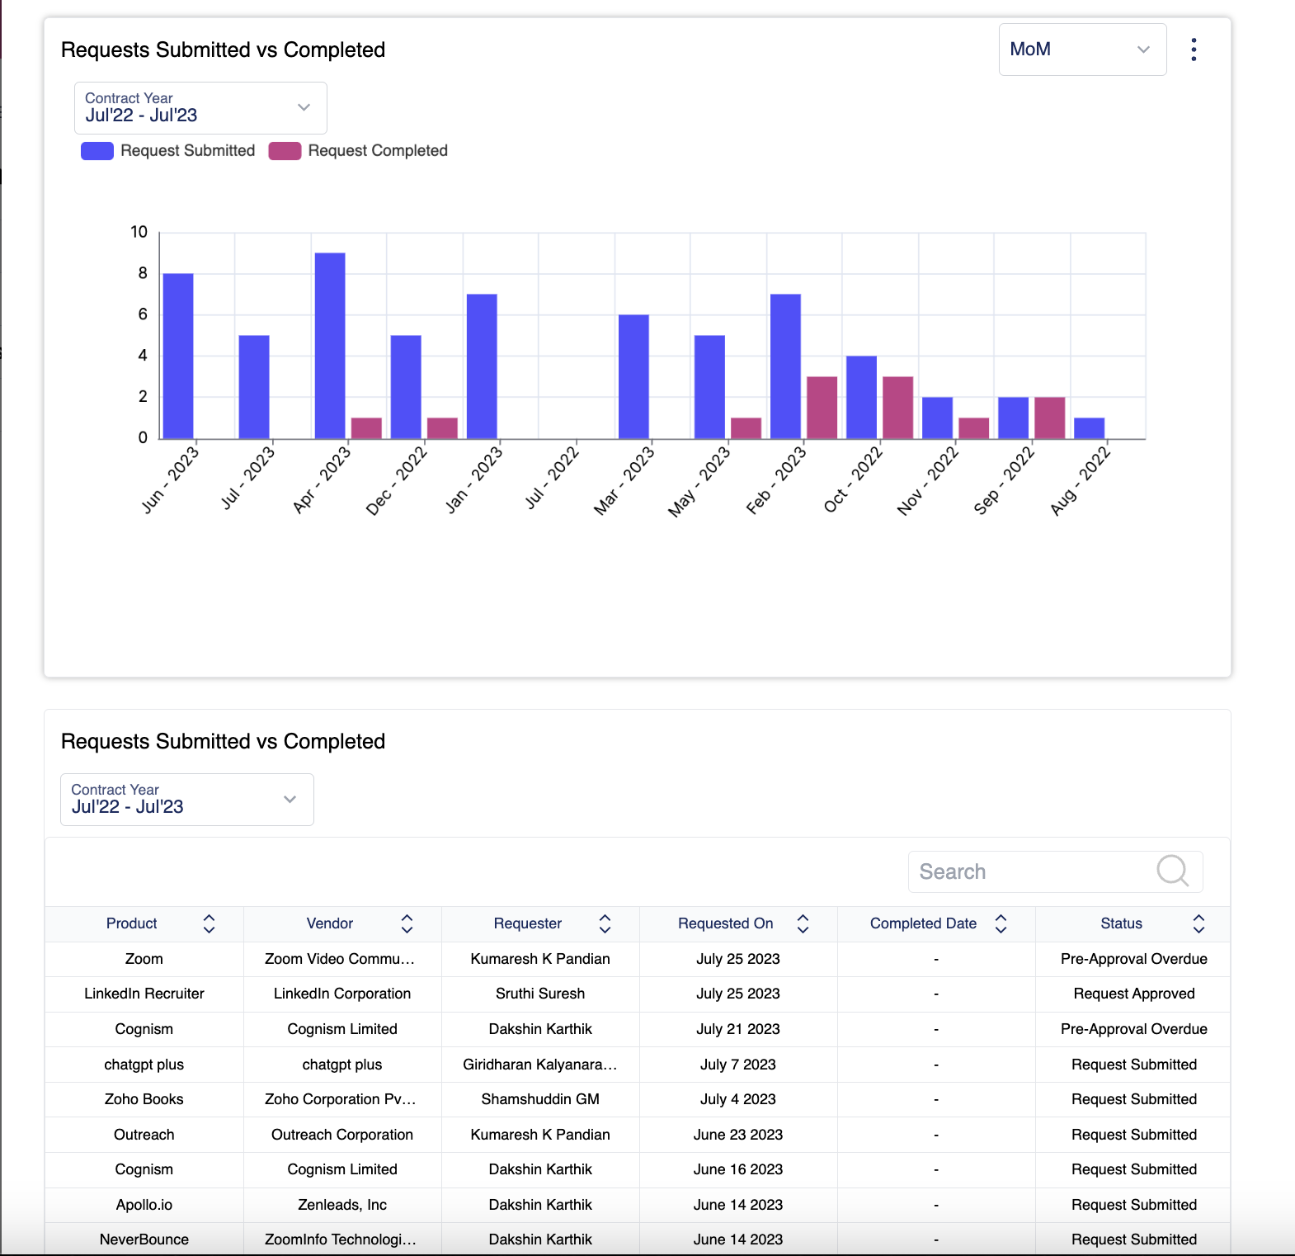Click the Dec - 2022 axis label
Viewport: 1295px width, 1256px height.
(x=397, y=479)
